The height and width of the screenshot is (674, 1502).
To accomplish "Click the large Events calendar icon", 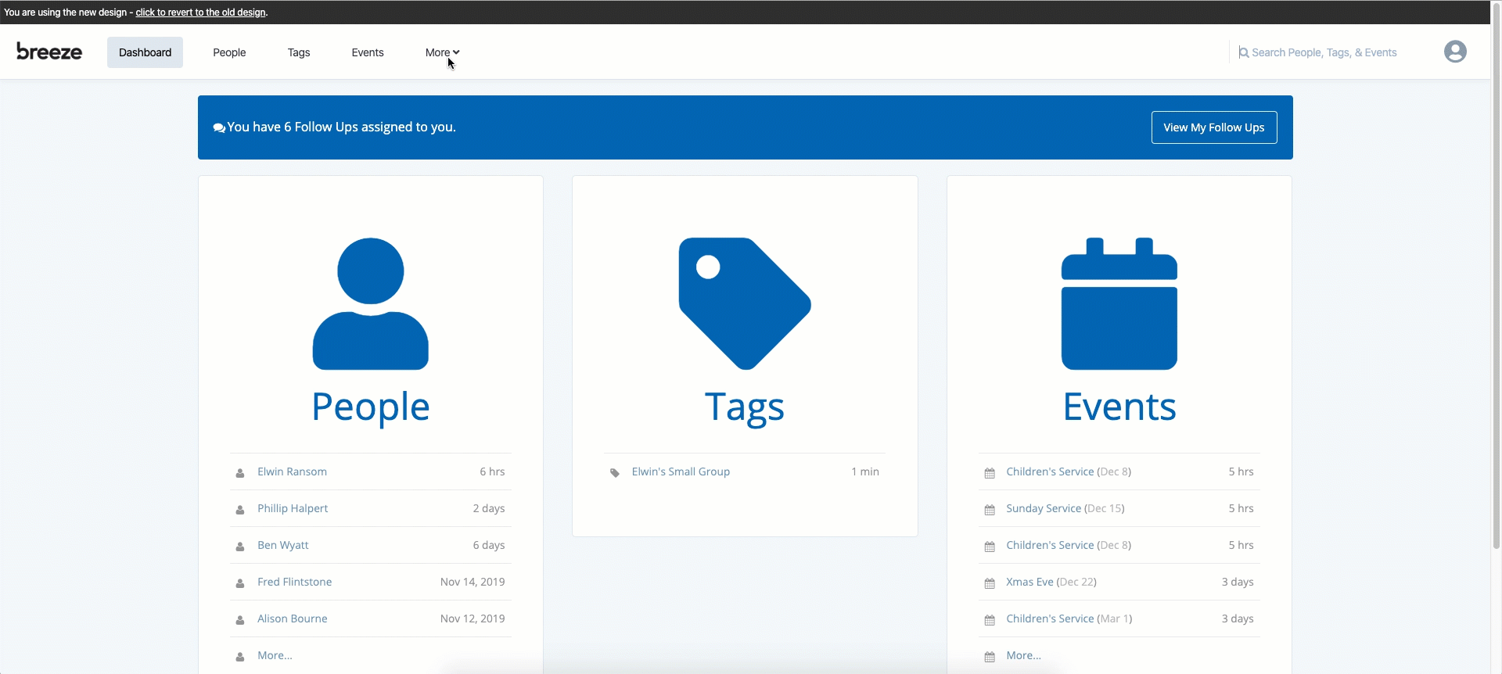I will (1119, 303).
